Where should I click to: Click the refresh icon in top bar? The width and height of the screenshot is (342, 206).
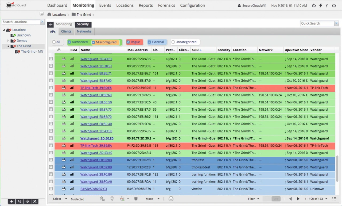tap(314, 6)
